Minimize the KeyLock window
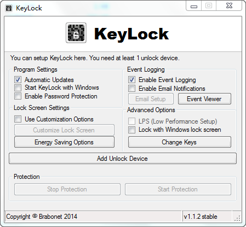This screenshot has width=246, height=227. (x=194, y=6)
